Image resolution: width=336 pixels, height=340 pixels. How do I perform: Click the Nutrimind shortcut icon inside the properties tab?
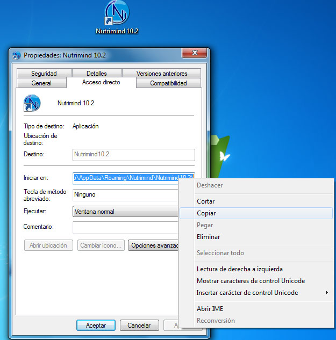point(32,103)
